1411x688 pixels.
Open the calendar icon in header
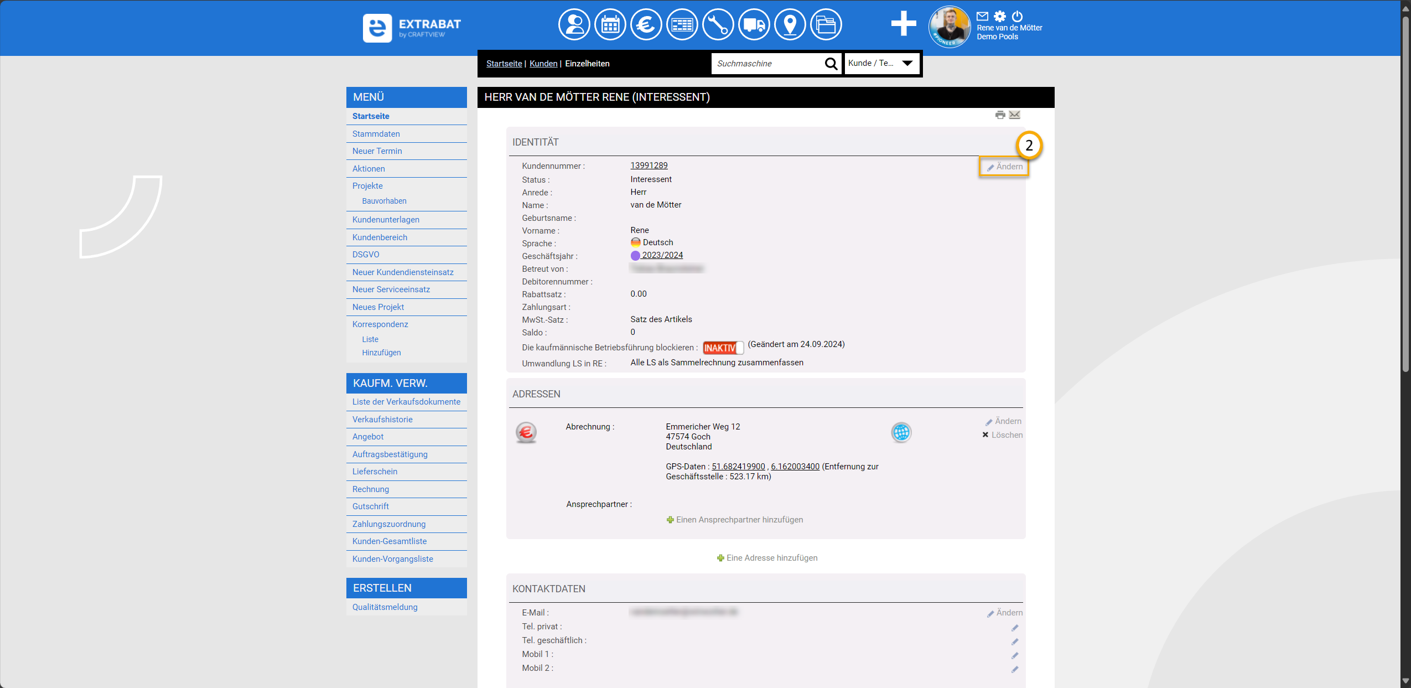610,25
